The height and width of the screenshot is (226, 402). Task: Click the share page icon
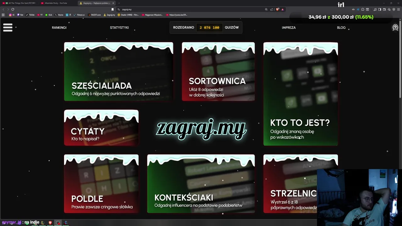click(272, 9)
